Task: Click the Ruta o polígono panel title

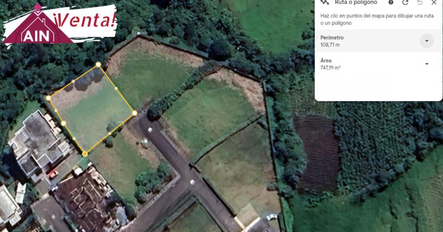Action: pyautogui.click(x=356, y=3)
